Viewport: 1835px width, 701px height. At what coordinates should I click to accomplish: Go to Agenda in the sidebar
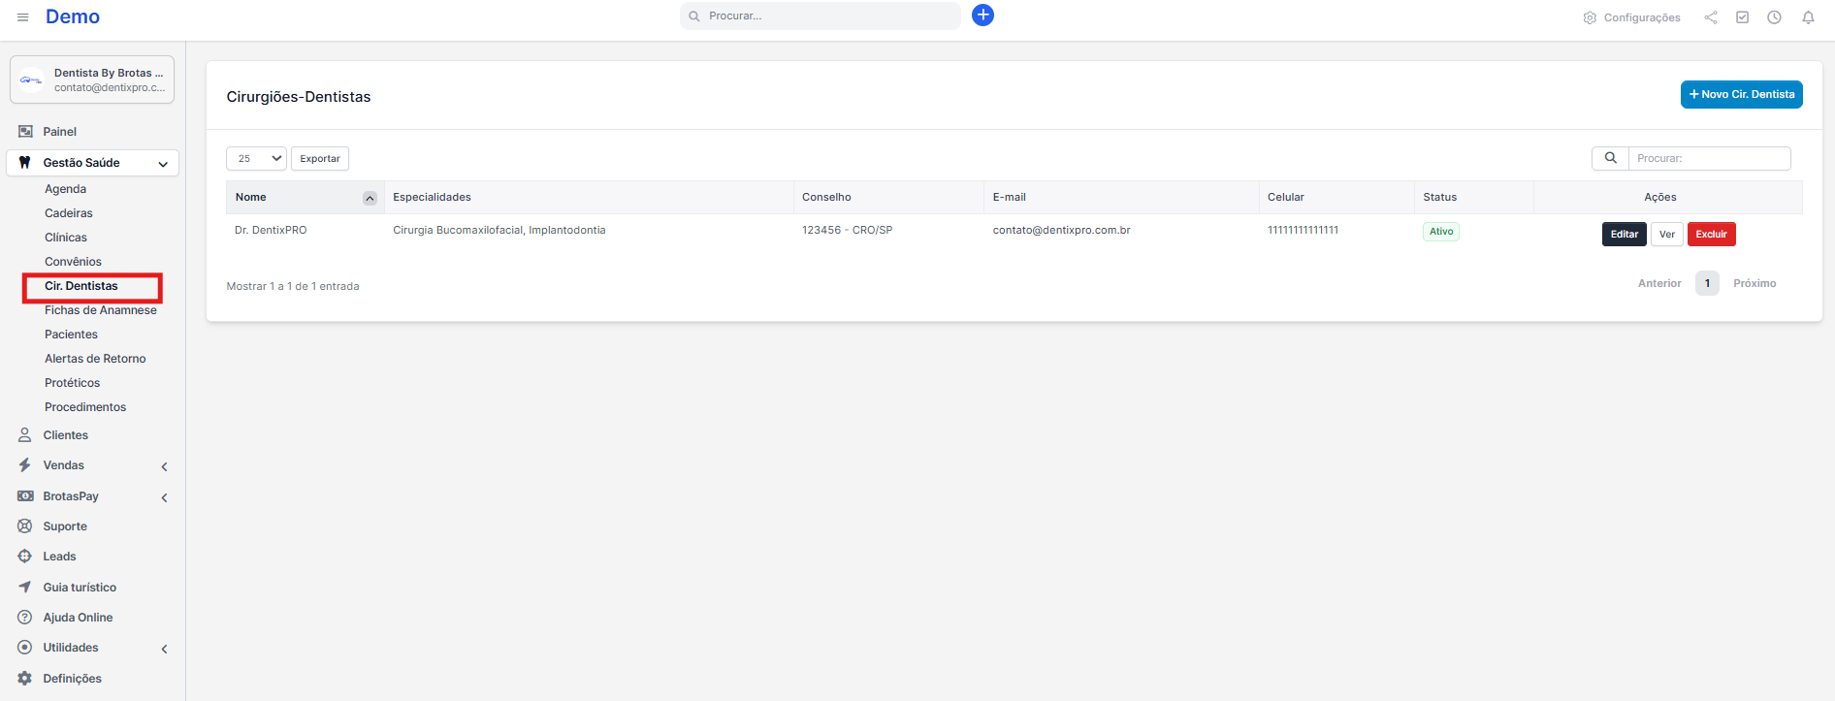(65, 189)
